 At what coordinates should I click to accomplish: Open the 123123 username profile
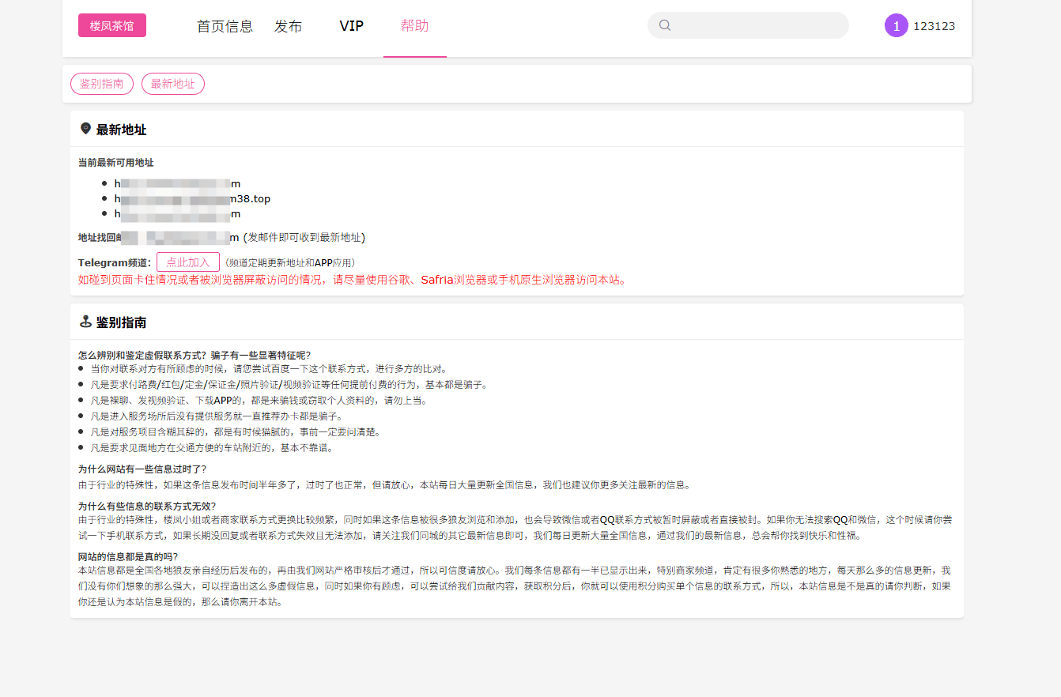coord(934,26)
